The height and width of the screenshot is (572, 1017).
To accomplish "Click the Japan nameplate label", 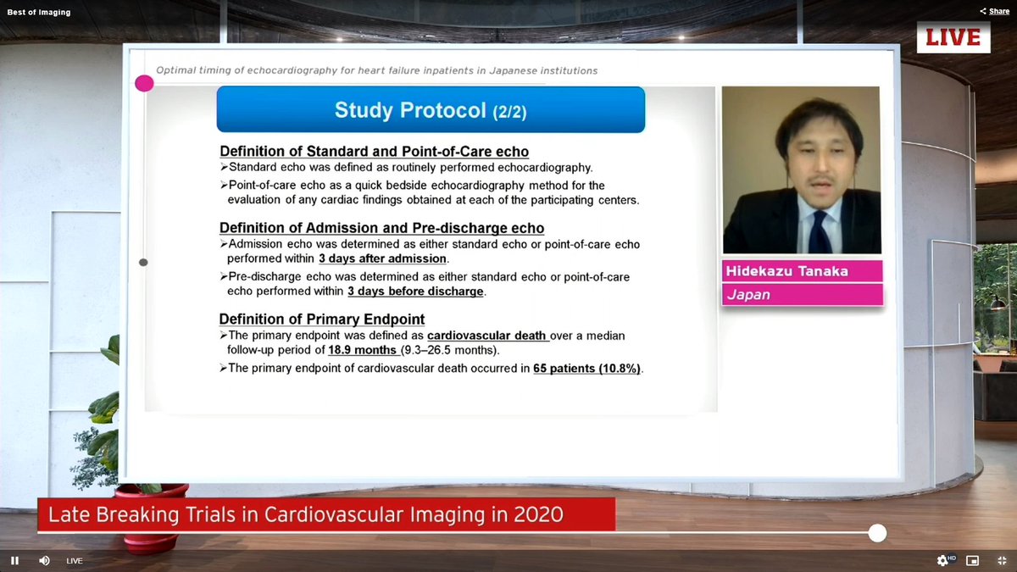I will point(802,294).
